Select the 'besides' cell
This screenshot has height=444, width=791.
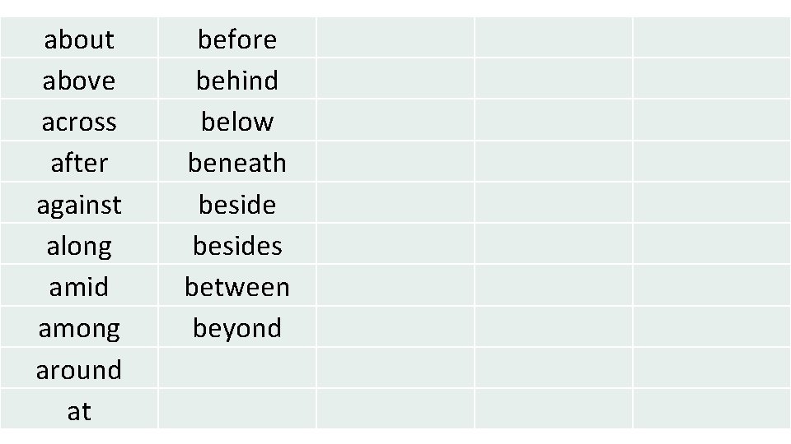237,244
